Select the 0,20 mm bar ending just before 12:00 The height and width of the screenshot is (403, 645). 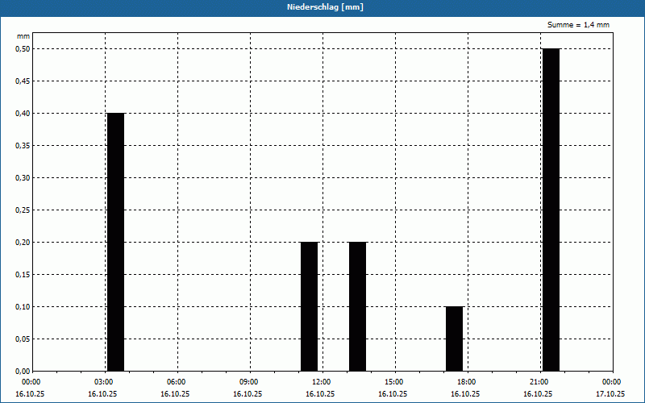[310, 307]
